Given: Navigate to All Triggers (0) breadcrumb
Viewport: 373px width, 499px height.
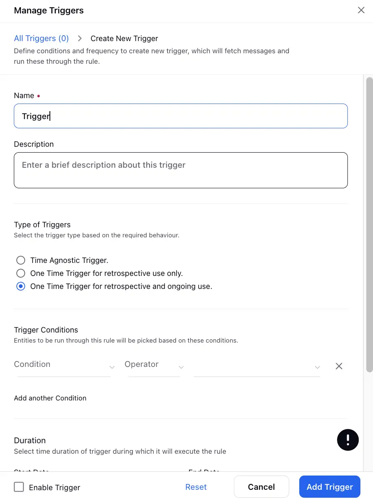Looking at the screenshot, I should [41, 38].
